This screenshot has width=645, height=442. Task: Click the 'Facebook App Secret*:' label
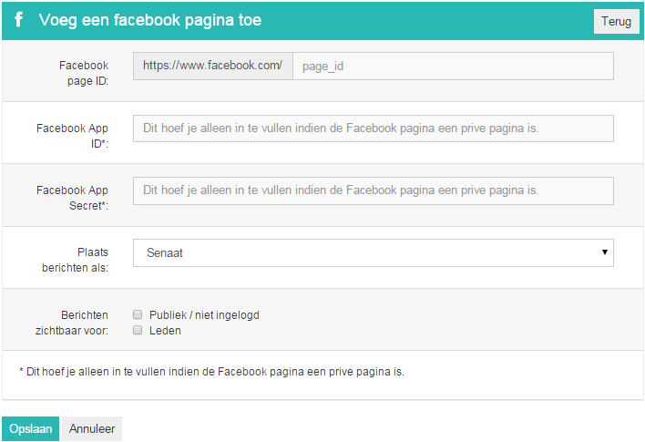click(72, 198)
